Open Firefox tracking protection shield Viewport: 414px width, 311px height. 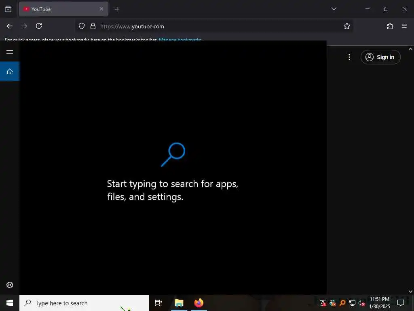coord(82,26)
